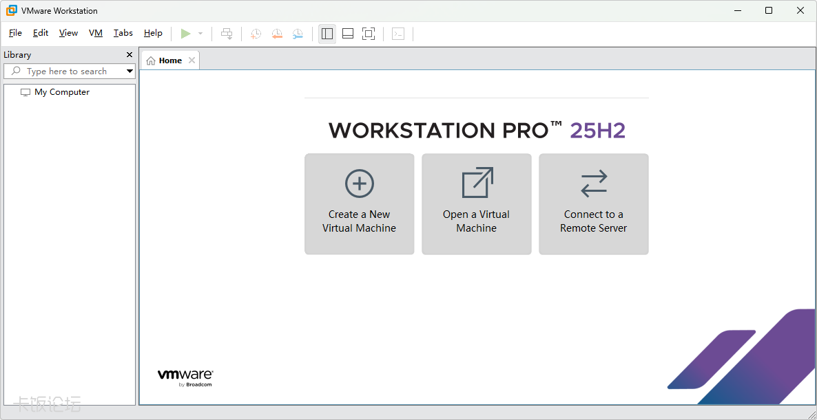Open the Snapshot Manager wrench icon

pyautogui.click(x=298, y=34)
